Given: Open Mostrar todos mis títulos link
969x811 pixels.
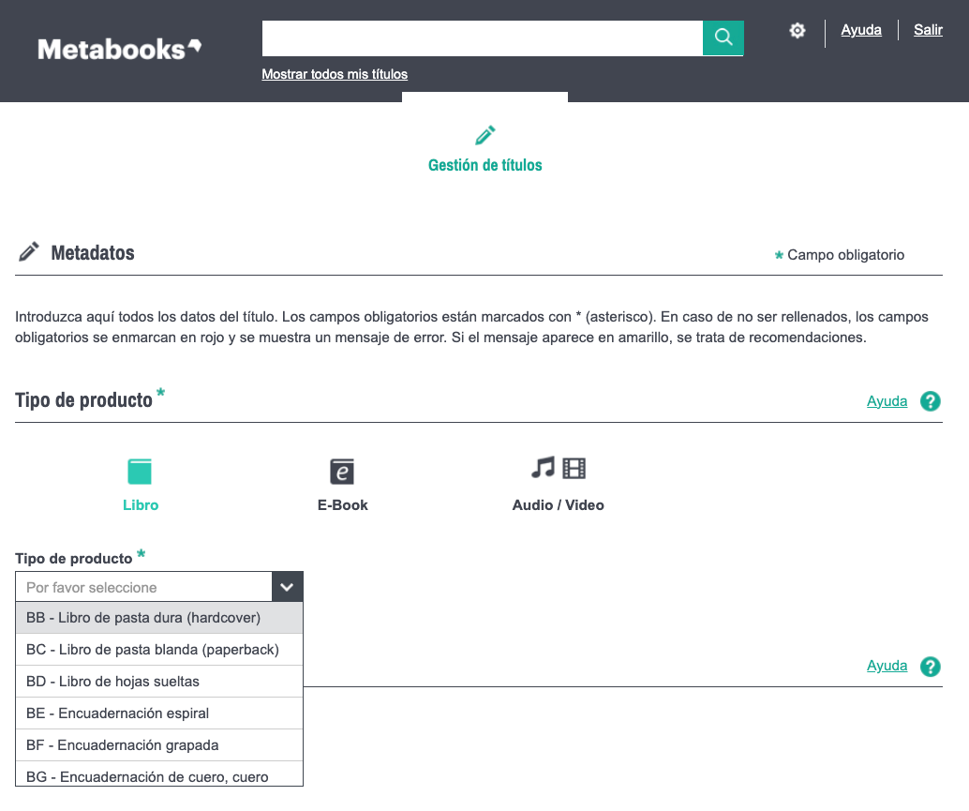Looking at the screenshot, I should [335, 74].
